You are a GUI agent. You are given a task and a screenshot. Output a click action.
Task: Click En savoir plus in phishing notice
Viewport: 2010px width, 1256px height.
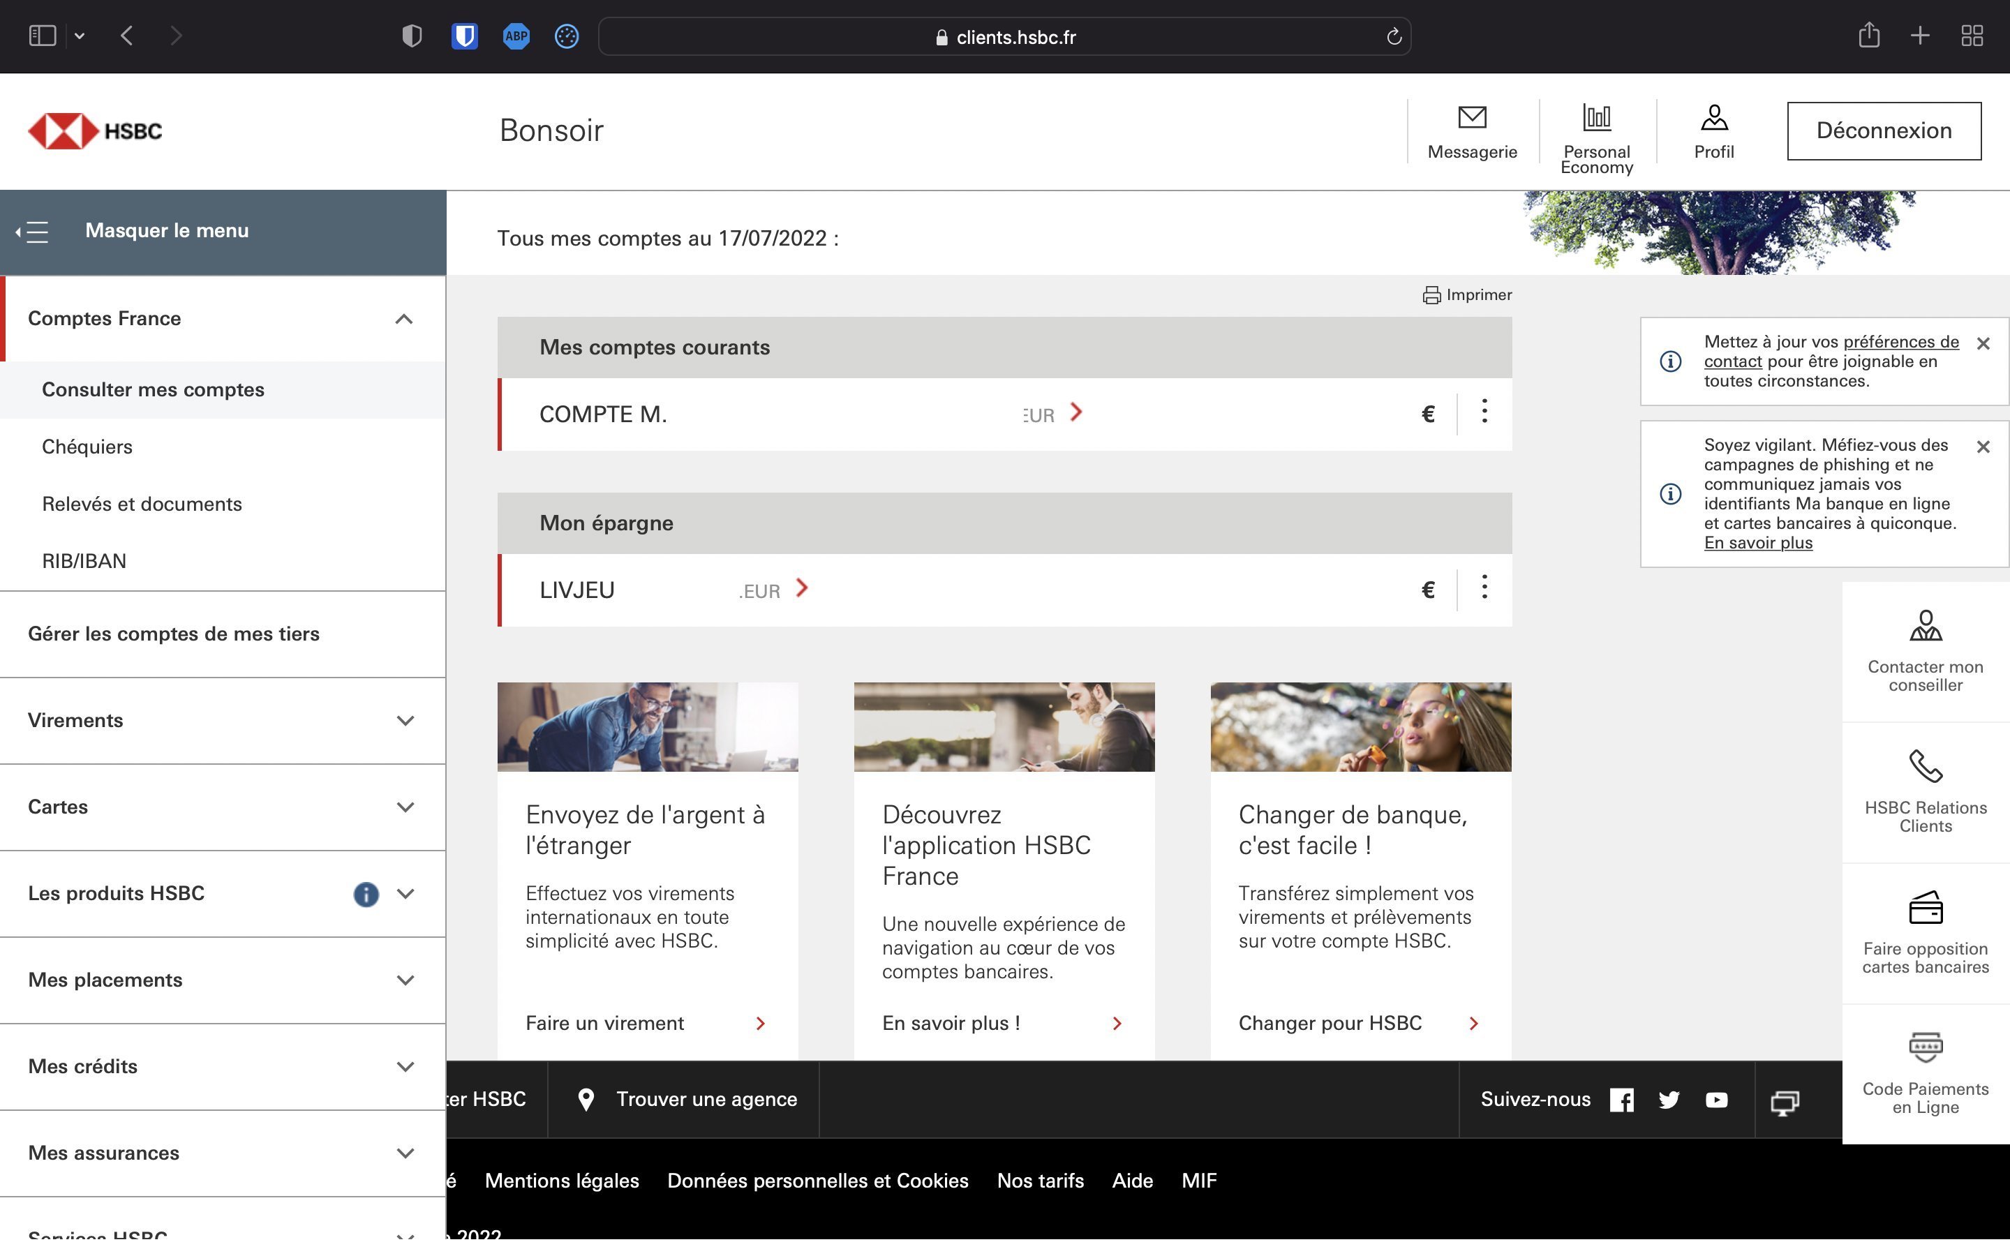tap(1758, 542)
